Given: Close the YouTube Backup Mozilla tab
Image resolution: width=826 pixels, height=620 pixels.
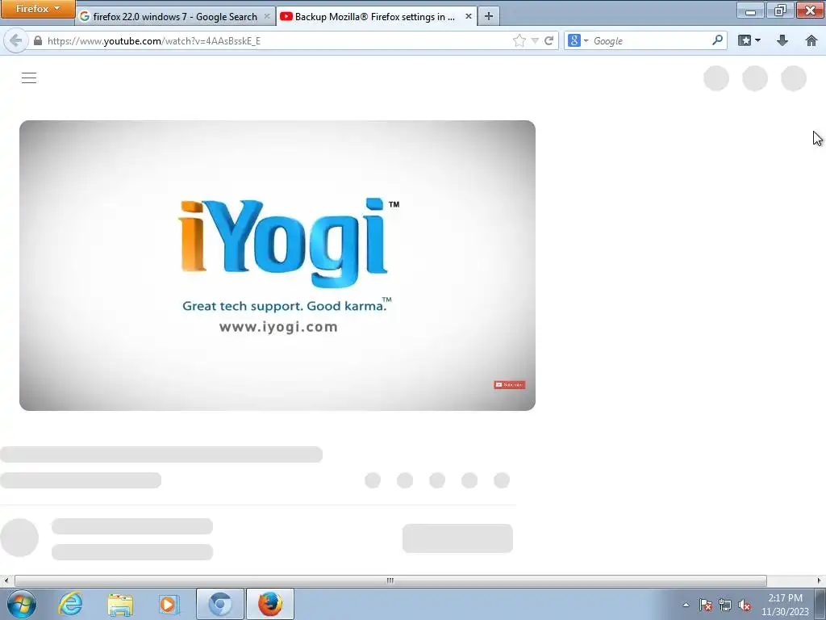Looking at the screenshot, I should point(469,16).
